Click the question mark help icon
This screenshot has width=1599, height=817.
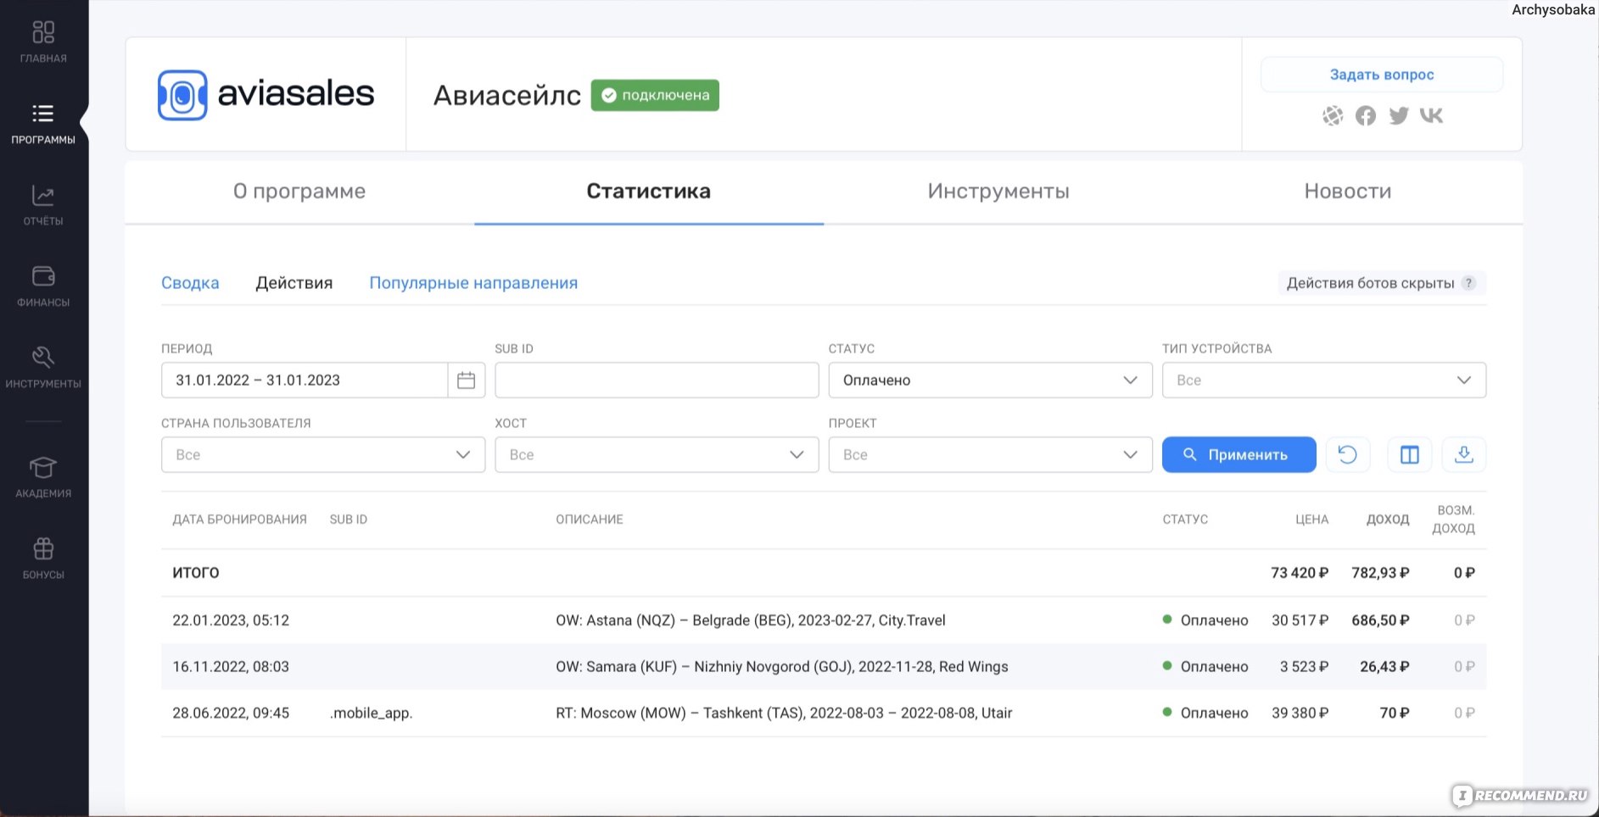[x=1469, y=283]
